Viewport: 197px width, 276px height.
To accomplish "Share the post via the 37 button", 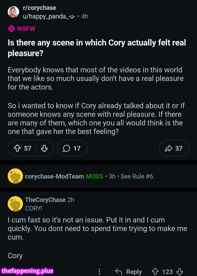I will pyautogui.click(x=174, y=148).
